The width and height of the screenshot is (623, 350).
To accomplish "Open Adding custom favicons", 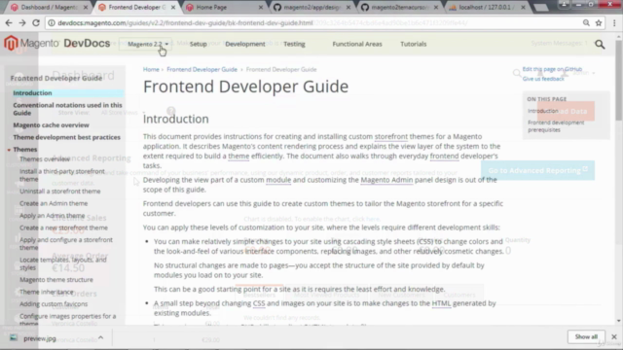I will (54, 304).
